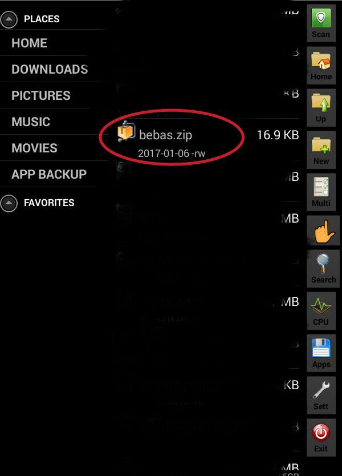The height and width of the screenshot is (476, 342).
Task: Open DOWNLOADS in the Places list
Action: point(50,69)
